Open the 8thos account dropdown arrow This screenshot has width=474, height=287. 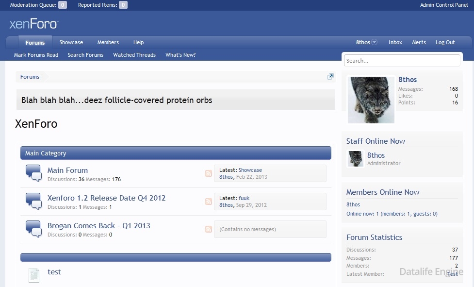tap(374, 42)
